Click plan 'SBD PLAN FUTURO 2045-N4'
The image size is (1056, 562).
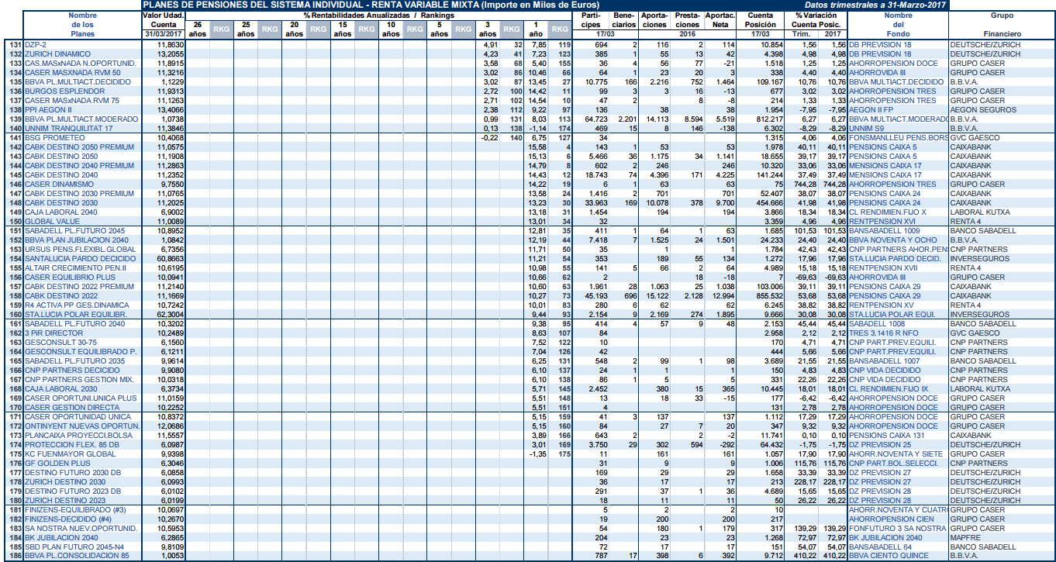[x=76, y=547]
